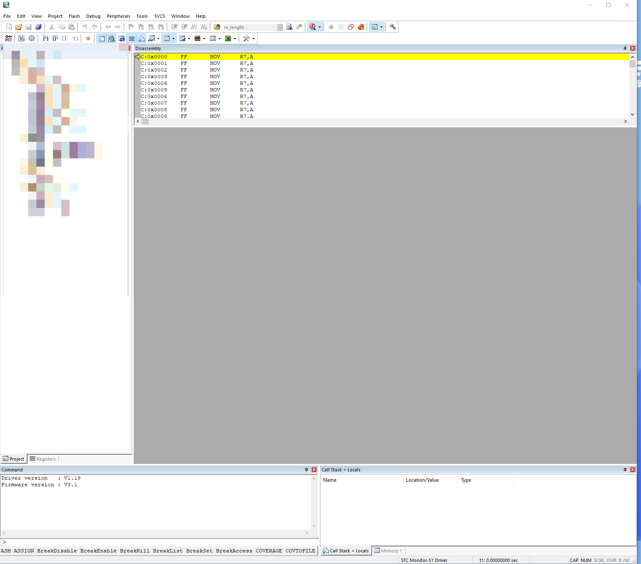This screenshot has height=564, width=641.
Task: Open the Watch Windows dropdown arrow
Action: coord(158,38)
